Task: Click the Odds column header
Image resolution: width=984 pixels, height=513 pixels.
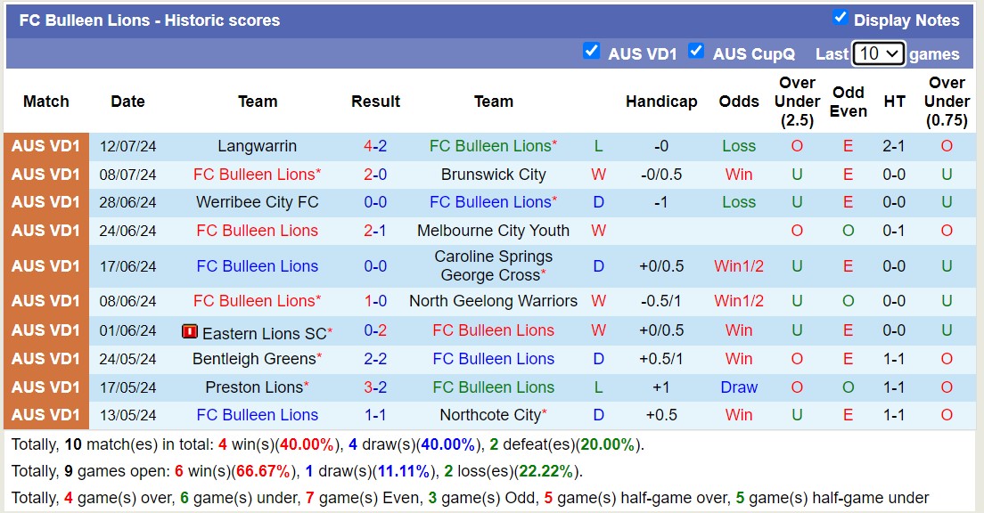Action: pyautogui.click(x=739, y=102)
